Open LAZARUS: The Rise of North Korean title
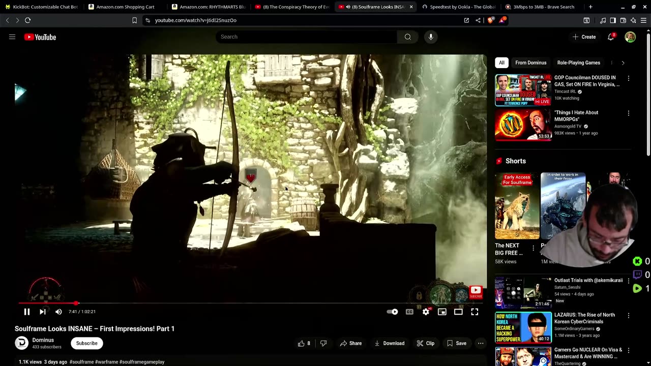Screen dimensions: 651x366 point(584,318)
